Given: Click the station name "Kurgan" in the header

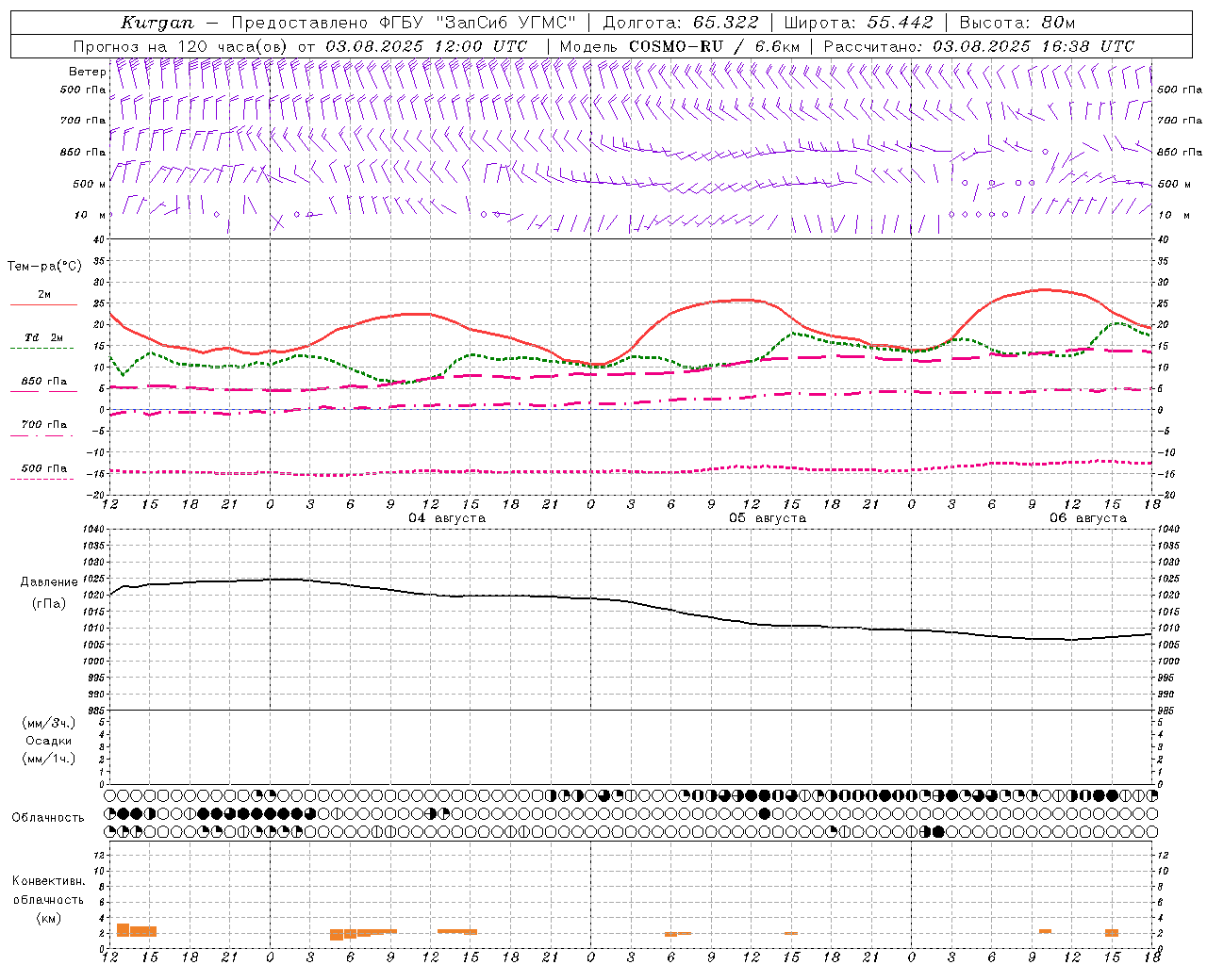Looking at the screenshot, I should (157, 23).
